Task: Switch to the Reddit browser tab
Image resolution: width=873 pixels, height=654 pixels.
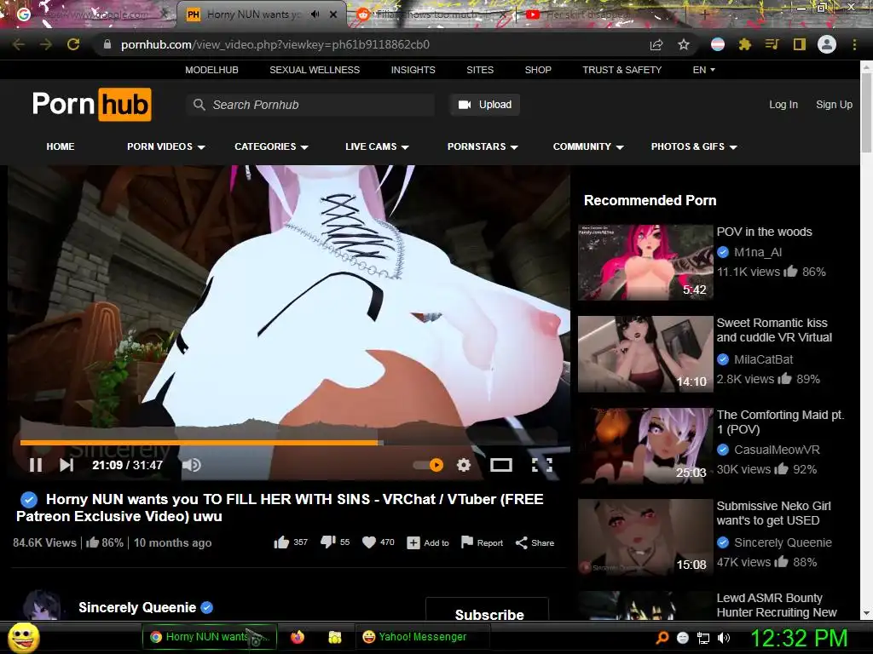Action: [431, 14]
